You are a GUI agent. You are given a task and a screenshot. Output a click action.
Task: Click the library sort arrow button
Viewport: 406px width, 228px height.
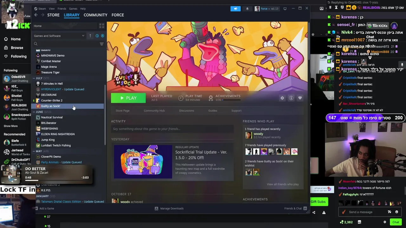coord(90,36)
